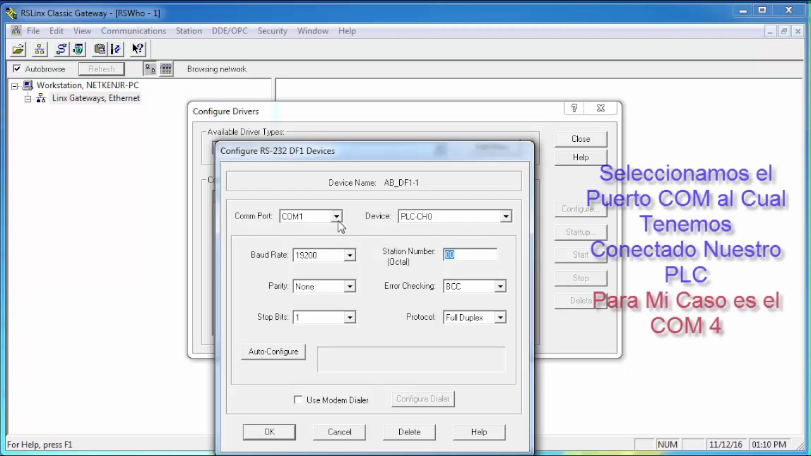
Task: Click the Configure Dialer button
Action: click(x=423, y=399)
